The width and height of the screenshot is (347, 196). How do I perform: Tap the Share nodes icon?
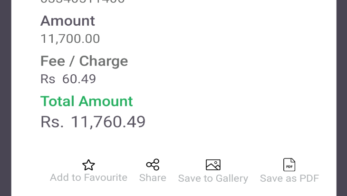153,165
